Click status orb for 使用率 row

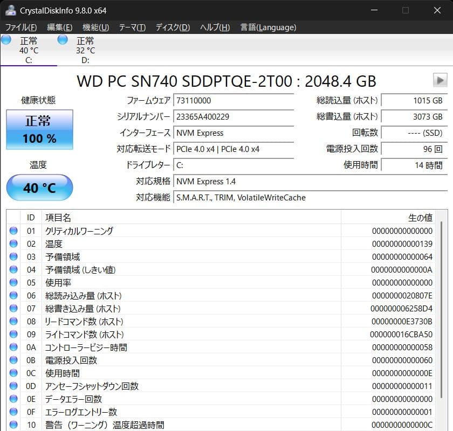pos(13,282)
